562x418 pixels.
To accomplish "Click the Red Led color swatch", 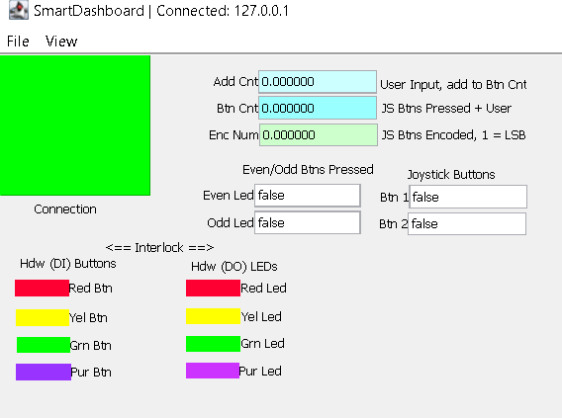I will [x=213, y=289].
